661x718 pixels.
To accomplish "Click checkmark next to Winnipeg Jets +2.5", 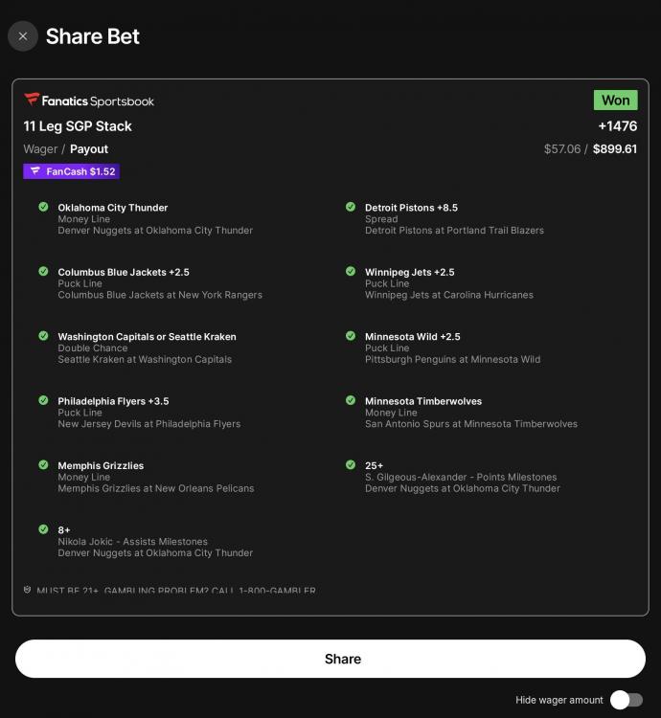I will (x=351, y=271).
